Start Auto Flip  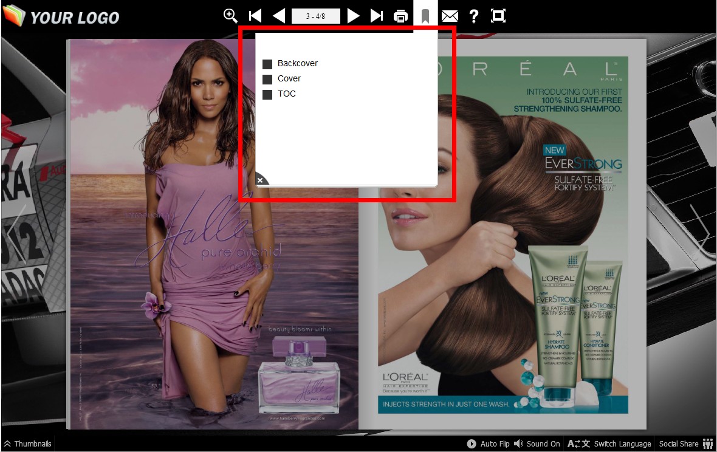tap(488, 443)
